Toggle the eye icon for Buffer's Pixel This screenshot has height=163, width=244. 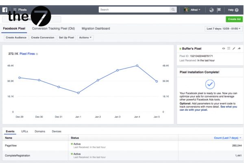(x=223, y=48)
